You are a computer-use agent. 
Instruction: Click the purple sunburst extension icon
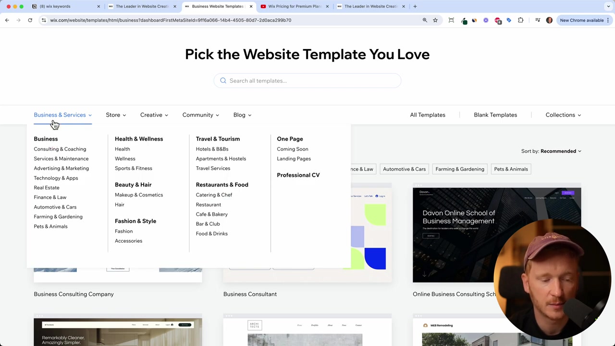[486, 20]
